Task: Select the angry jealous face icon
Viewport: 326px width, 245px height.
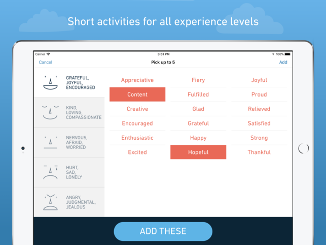Action: point(50,202)
